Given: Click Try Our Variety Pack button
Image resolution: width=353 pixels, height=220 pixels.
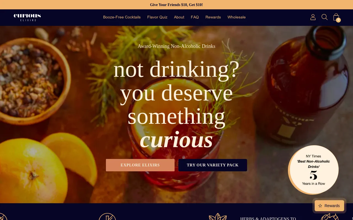Looking at the screenshot, I should pyautogui.click(x=213, y=165).
